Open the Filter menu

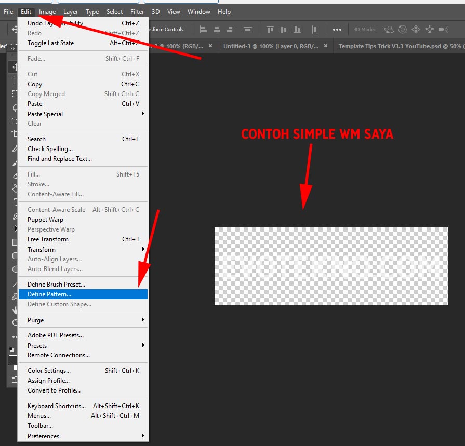137,12
